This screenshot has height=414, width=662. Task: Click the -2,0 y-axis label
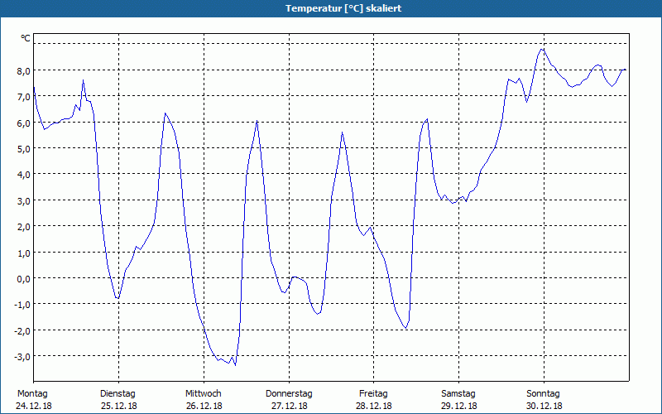pyautogui.click(x=22, y=330)
